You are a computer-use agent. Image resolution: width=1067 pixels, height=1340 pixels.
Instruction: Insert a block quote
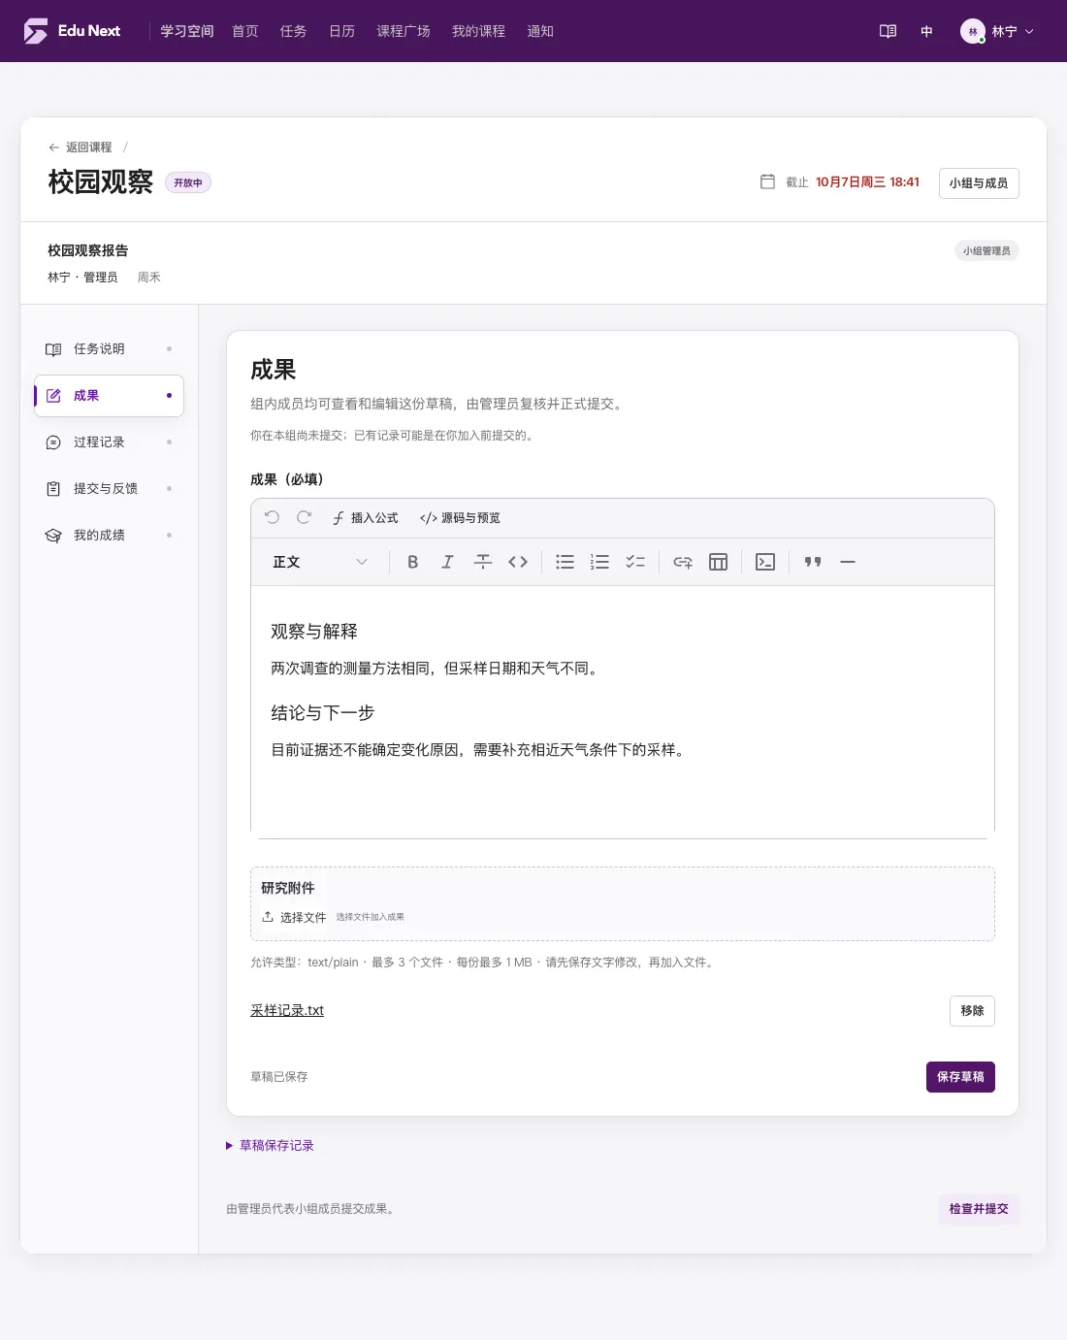point(813,562)
